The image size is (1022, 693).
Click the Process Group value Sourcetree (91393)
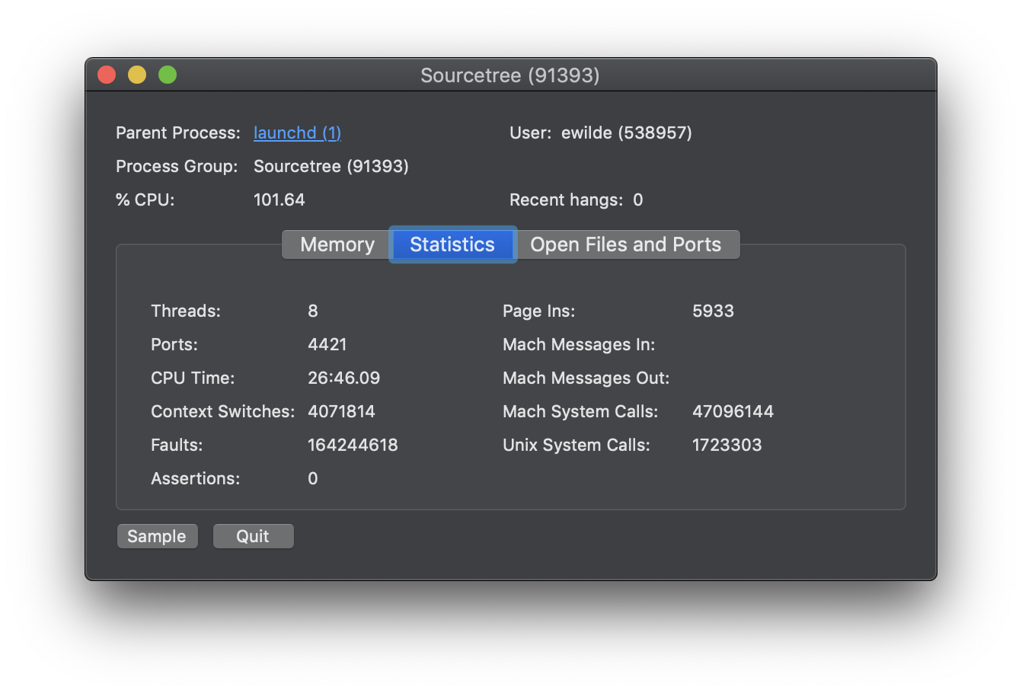click(331, 166)
